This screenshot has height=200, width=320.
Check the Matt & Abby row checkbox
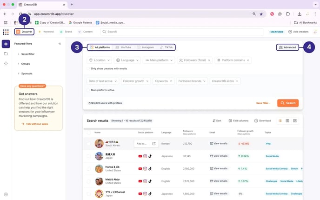pos(88,181)
